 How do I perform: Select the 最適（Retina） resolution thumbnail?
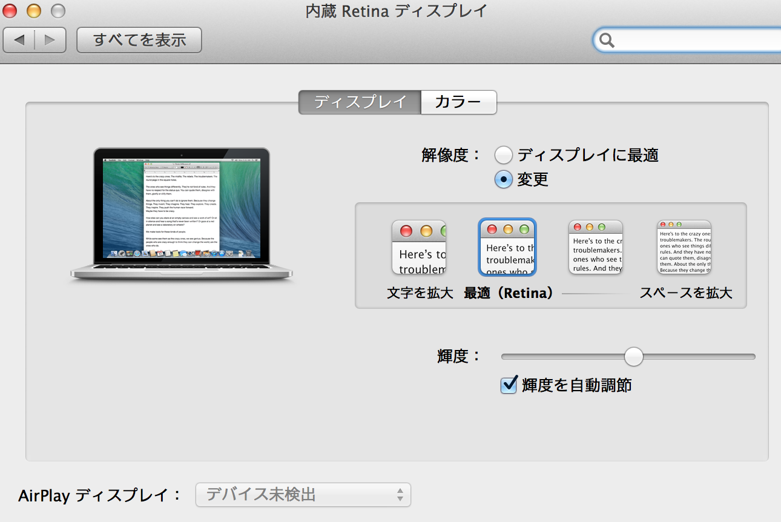(x=507, y=247)
